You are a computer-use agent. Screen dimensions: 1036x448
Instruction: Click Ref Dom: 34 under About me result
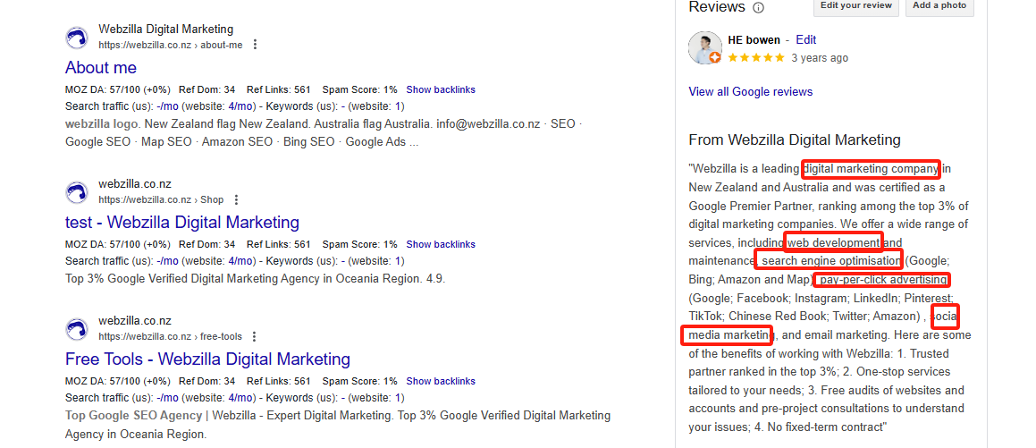coord(206,89)
